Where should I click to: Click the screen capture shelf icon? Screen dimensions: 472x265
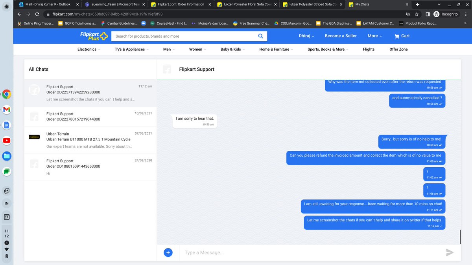pyautogui.click(x=7, y=191)
